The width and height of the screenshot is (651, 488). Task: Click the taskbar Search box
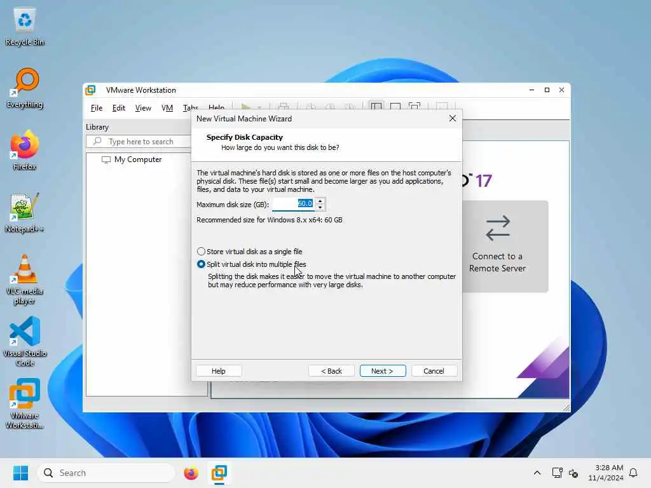click(x=106, y=473)
